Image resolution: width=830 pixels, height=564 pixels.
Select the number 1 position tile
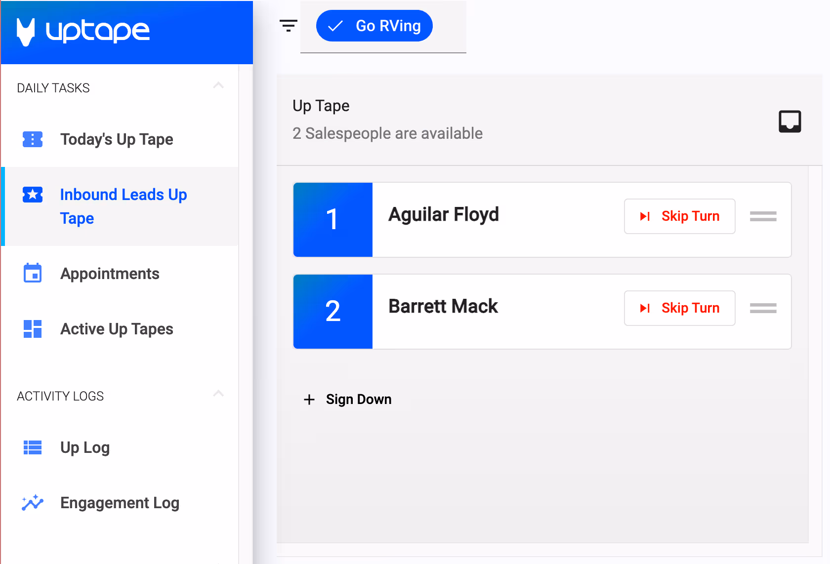(x=332, y=220)
